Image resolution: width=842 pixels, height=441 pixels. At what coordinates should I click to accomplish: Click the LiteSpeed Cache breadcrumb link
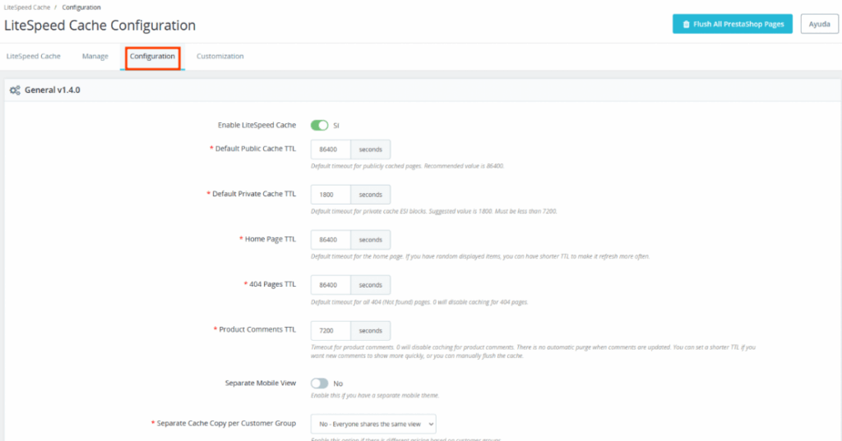tap(27, 7)
